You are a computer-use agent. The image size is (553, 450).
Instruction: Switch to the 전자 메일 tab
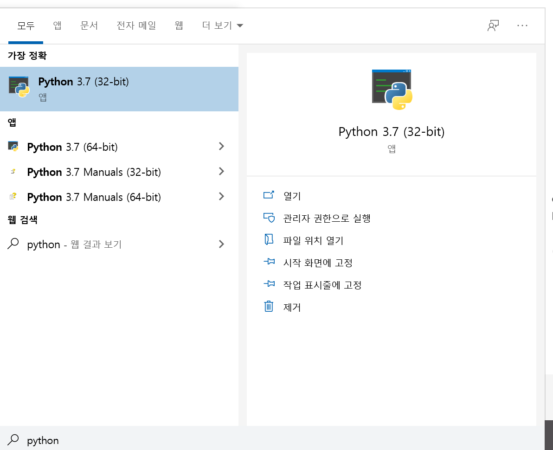coord(136,26)
